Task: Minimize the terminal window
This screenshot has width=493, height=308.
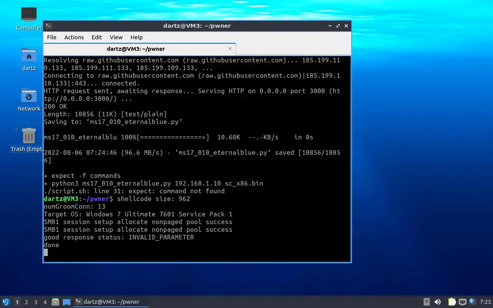Action: 330,26
